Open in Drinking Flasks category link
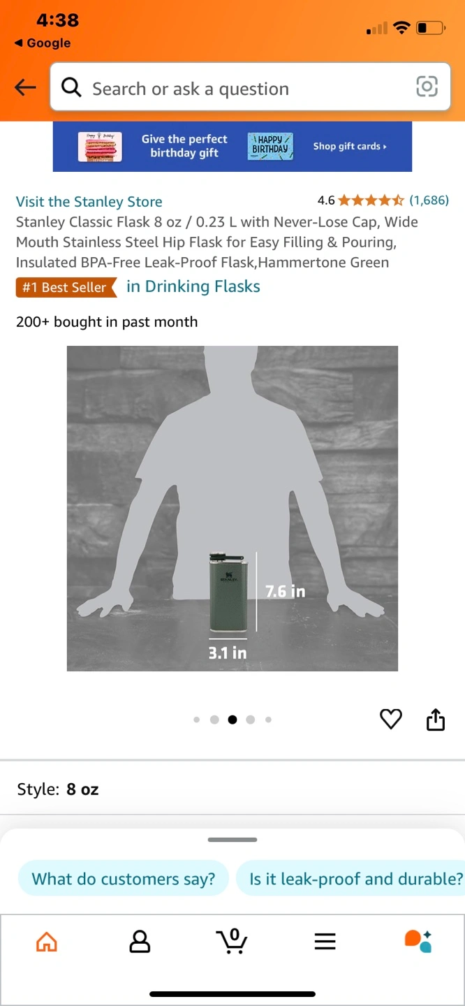This screenshot has width=465, height=1006. point(193,286)
